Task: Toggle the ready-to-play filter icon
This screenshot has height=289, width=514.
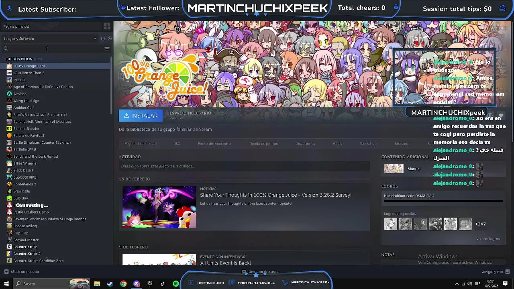Action: [x=110, y=39]
